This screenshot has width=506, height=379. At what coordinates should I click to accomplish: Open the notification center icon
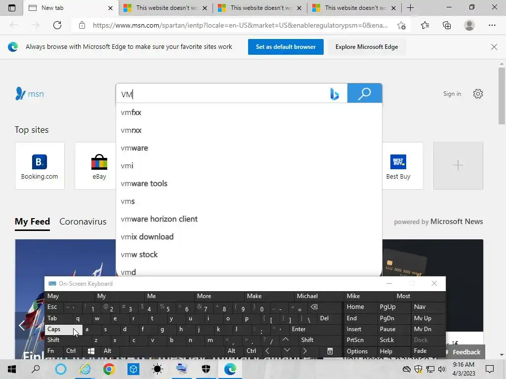[x=490, y=369]
